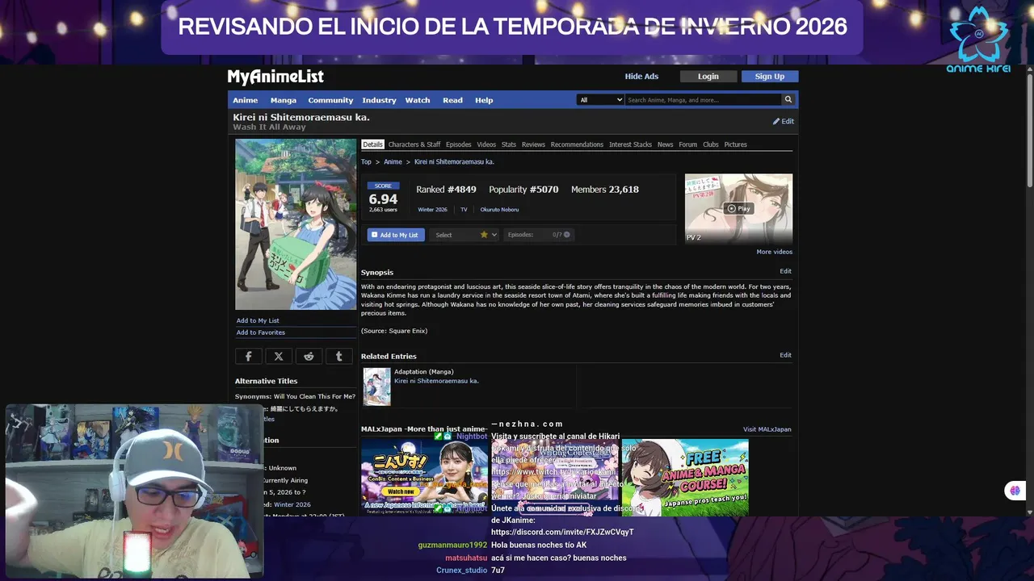Play the PV 2 video
The width and height of the screenshot is (1034, 581).
[x=738, y=208]
